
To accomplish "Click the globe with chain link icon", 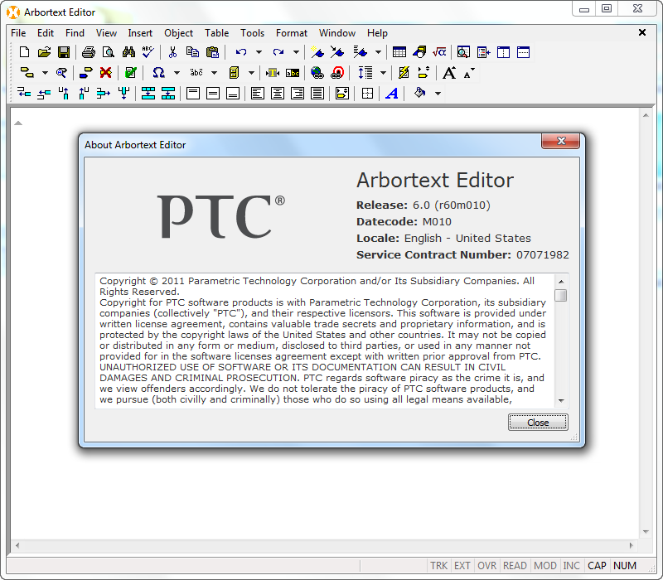I will coord(317,73).
